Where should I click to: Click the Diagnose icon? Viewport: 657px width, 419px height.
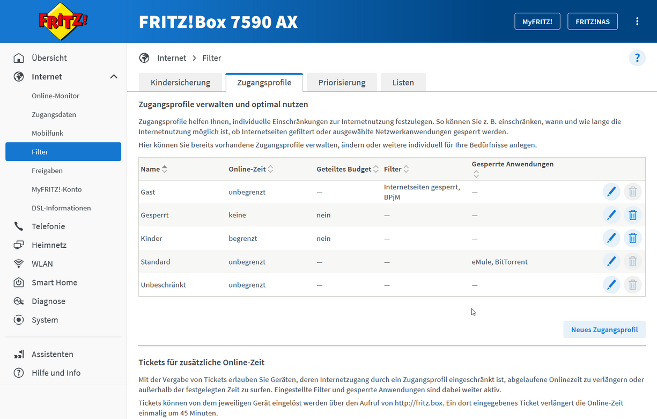pos(19,302)
